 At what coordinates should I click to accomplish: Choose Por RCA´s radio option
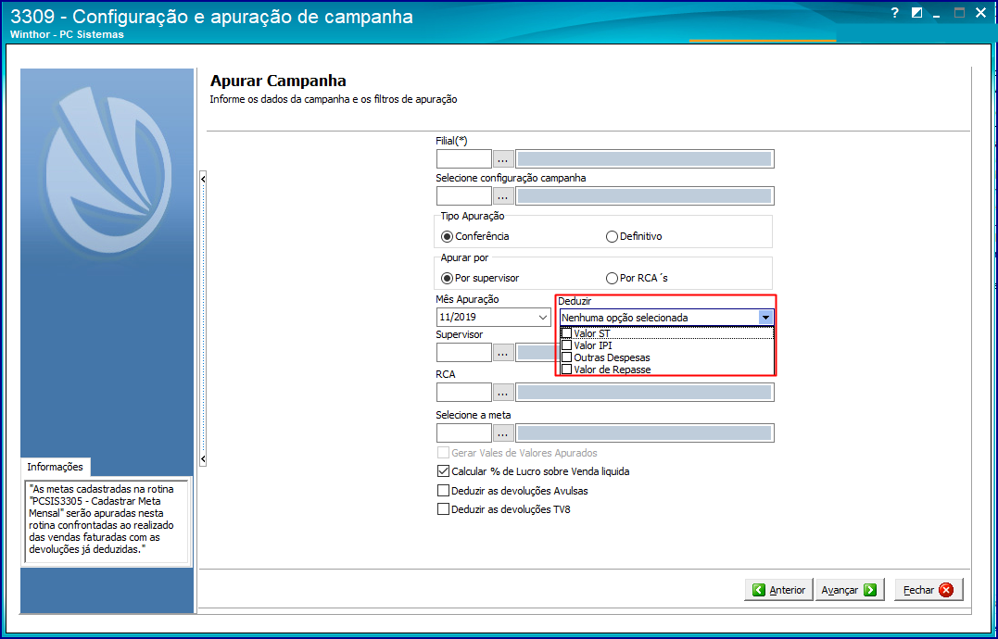click(x=638, y=278)
